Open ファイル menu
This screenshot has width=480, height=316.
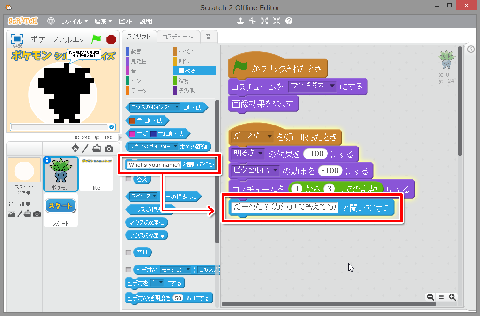point(75,21)
